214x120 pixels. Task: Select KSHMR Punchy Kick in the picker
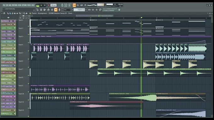8,59
